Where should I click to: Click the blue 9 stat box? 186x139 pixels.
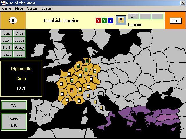110,21
